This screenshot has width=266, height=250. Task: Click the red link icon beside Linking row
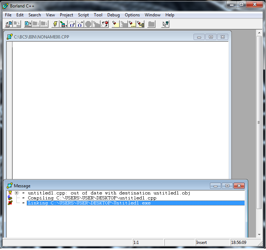pos(10,203)
